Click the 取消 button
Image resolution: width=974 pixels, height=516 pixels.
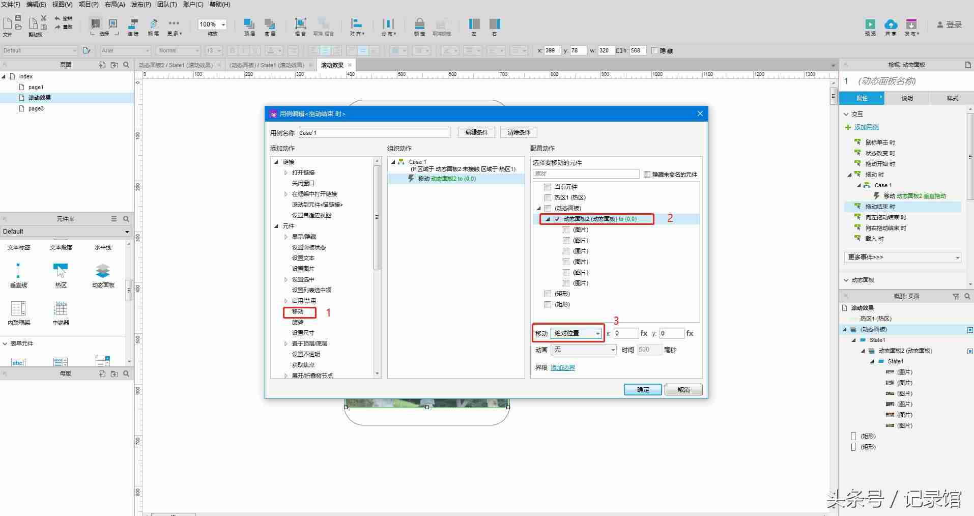683,390
